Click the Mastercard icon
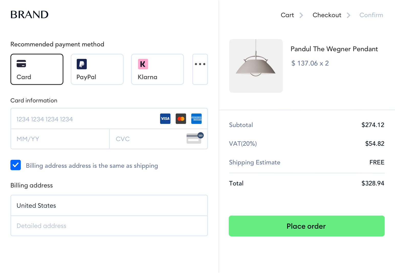 tap(181, 119)
